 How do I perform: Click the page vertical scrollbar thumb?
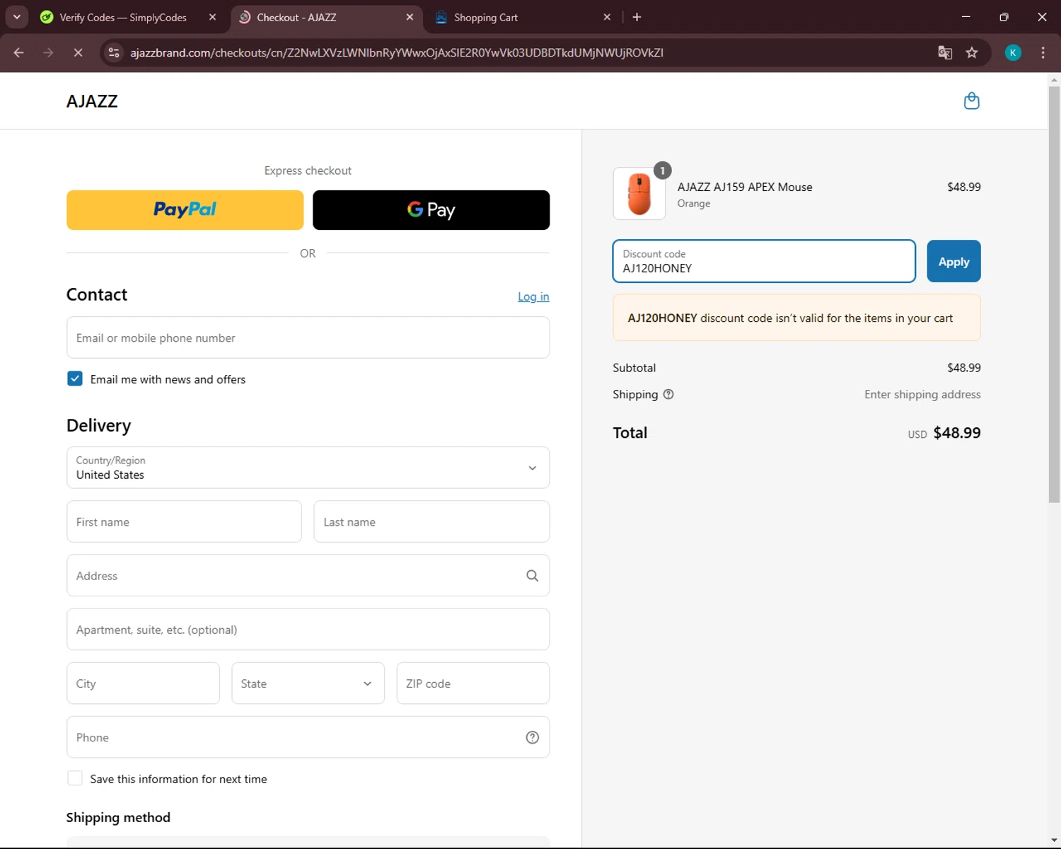[1054, 294]
